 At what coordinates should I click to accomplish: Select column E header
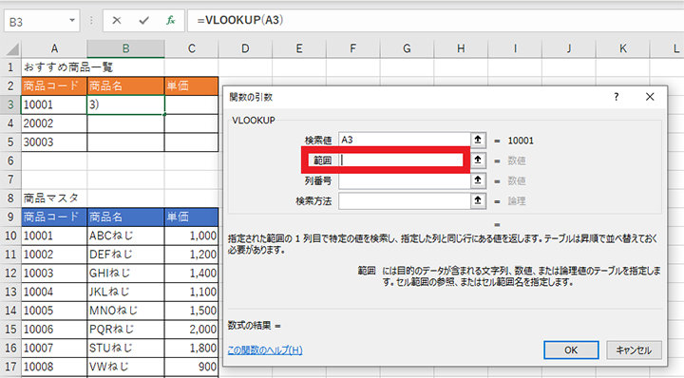click(299, 48)
